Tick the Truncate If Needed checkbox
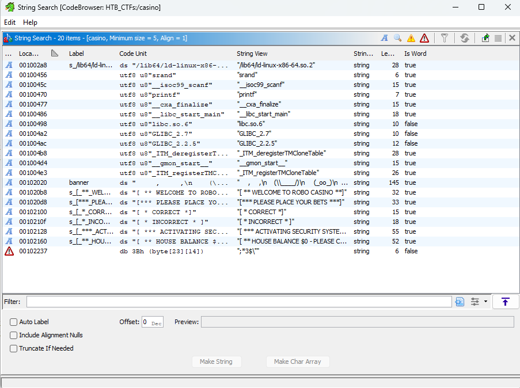The width and height of the screenshot is (520, 388). [x=14, y=348]
